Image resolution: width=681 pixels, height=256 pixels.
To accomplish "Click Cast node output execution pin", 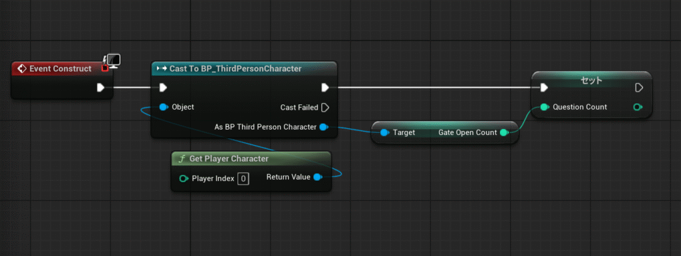I will 325,88.
